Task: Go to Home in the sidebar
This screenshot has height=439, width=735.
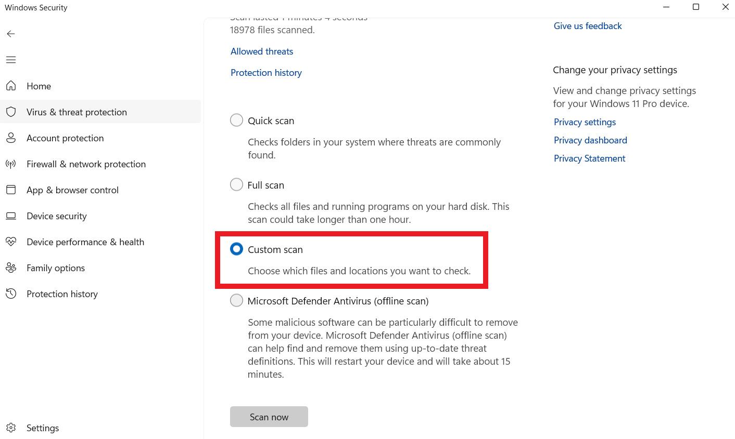Action: 100,86
